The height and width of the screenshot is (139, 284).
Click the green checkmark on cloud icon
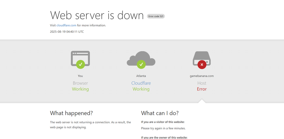point(141,64)
